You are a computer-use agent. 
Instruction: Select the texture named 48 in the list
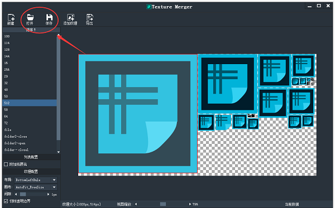coord(30,90)
